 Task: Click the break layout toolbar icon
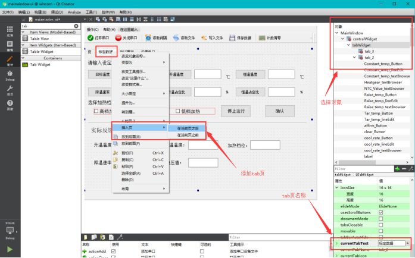coord(166,19)
